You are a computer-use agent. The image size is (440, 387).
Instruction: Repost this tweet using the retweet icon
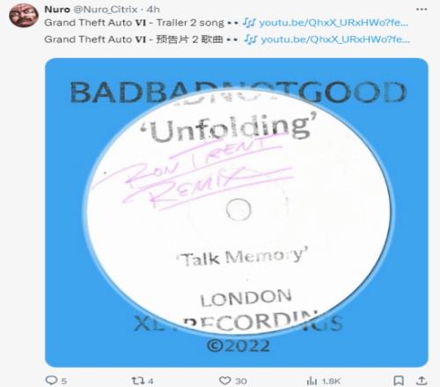[138, 381]
